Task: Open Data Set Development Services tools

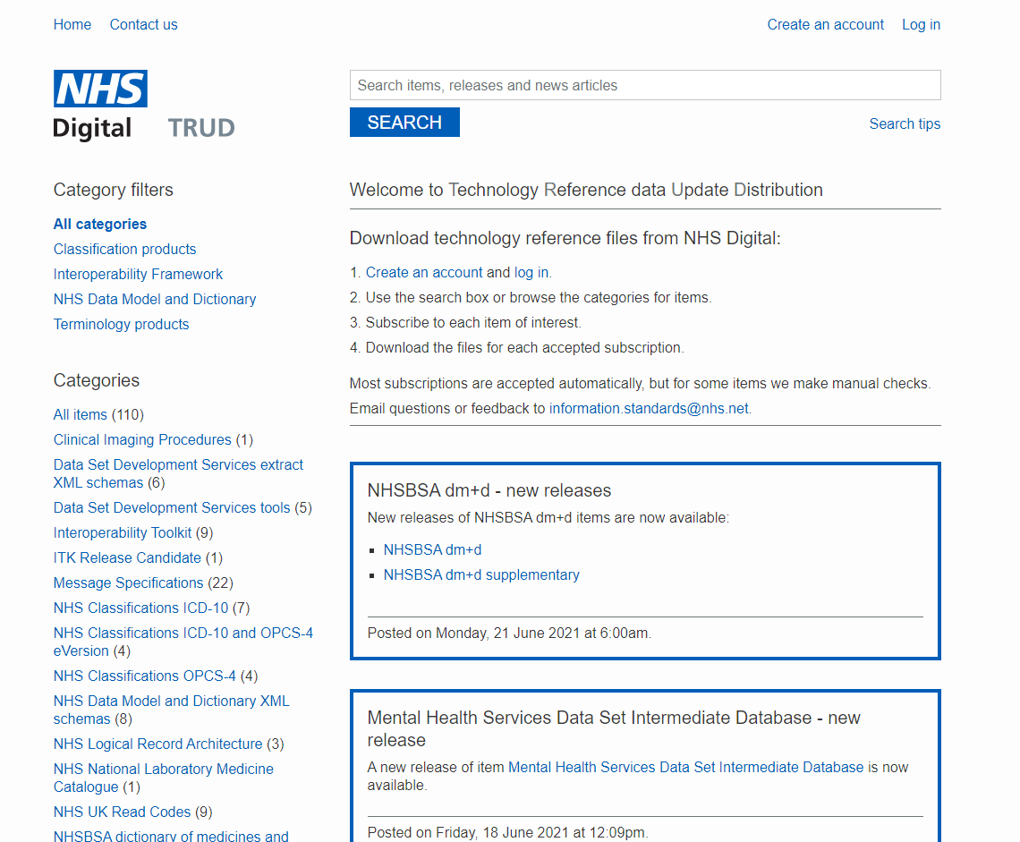Action: (x=172, y=507)
